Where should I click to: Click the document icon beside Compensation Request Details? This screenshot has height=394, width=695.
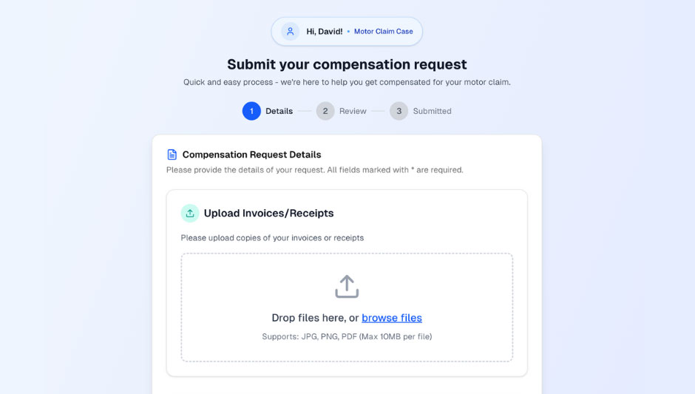pyautogui.click(x=172, y=154)
